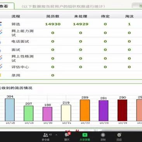Image resolution: width=142 pixels, height=142 pixels.
Task: Click the 评估中心 row icon
Action: point(1,66)
